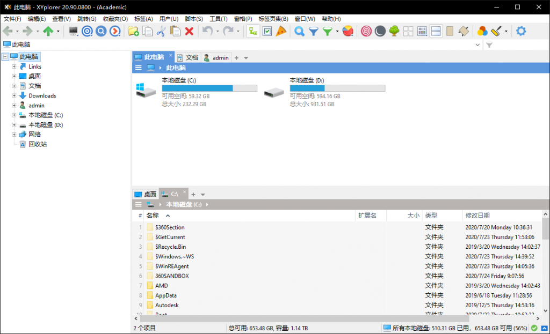
Task: Open the pie chart type stats icon
Action: [x=348, y=31]
